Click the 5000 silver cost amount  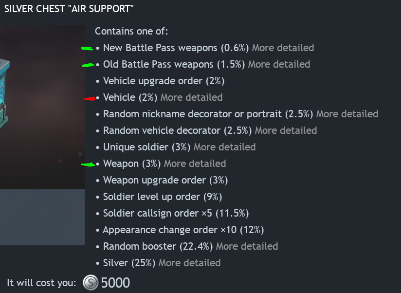click(x=115, y=282)
